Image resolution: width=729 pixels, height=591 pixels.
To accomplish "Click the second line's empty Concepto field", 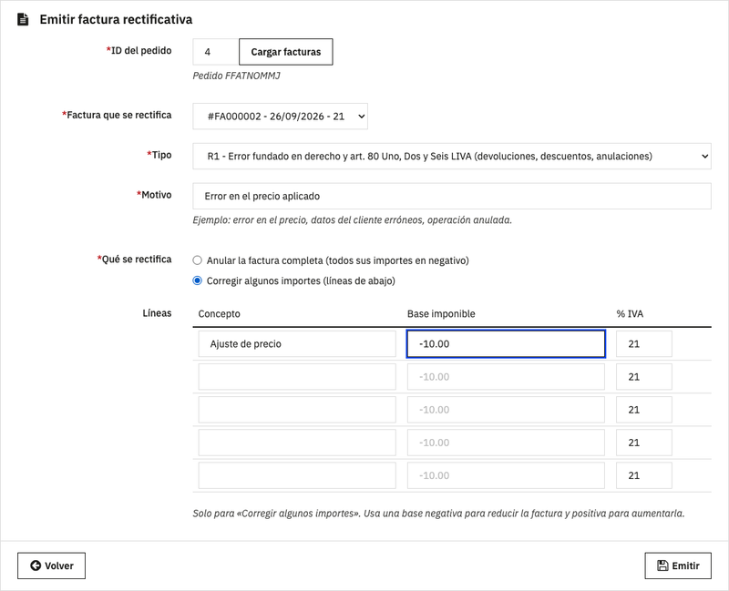I will (x=297, y=377).
